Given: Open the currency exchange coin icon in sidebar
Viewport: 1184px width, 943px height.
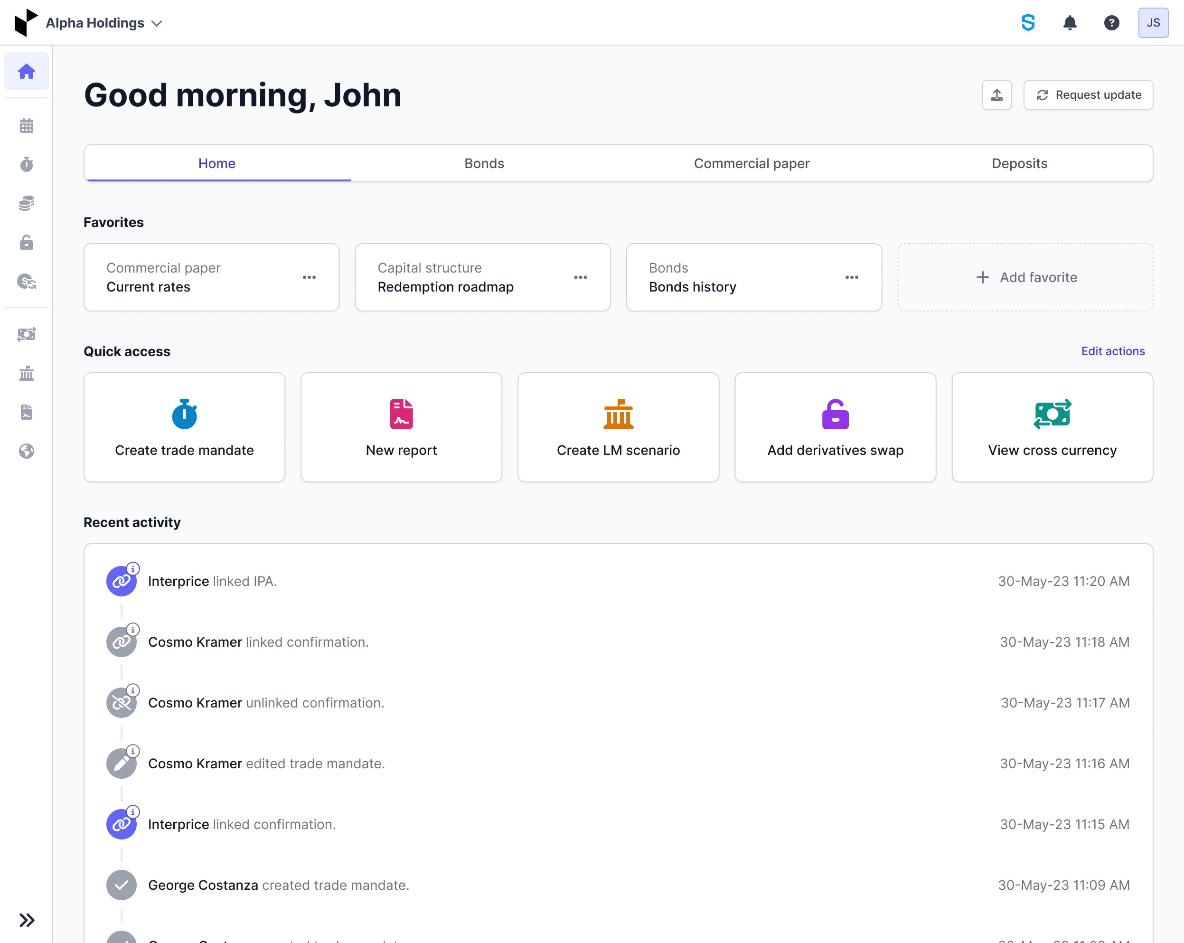Looking at the screenshot, I should tap(27, 282).
